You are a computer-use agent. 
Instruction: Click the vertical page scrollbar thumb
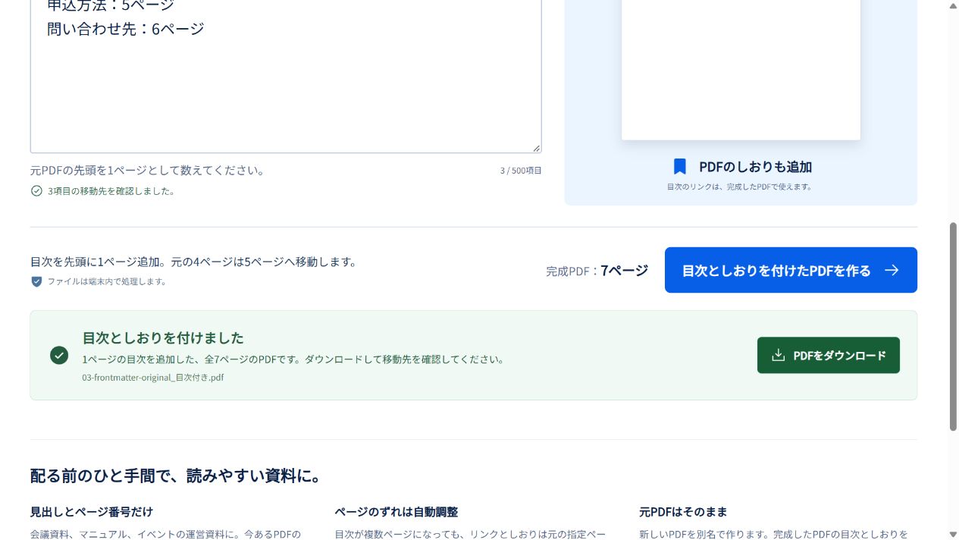(x=953, y=327)
